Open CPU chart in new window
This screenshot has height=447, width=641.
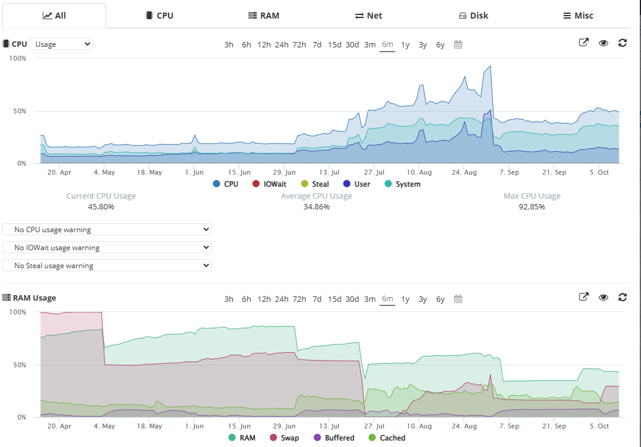584,43
